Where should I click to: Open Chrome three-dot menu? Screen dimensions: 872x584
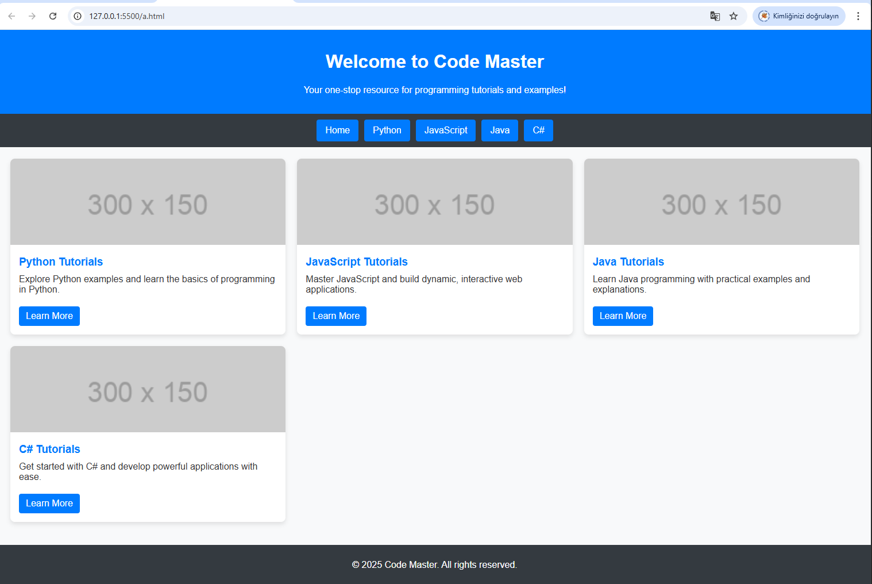tap(858, 16)
